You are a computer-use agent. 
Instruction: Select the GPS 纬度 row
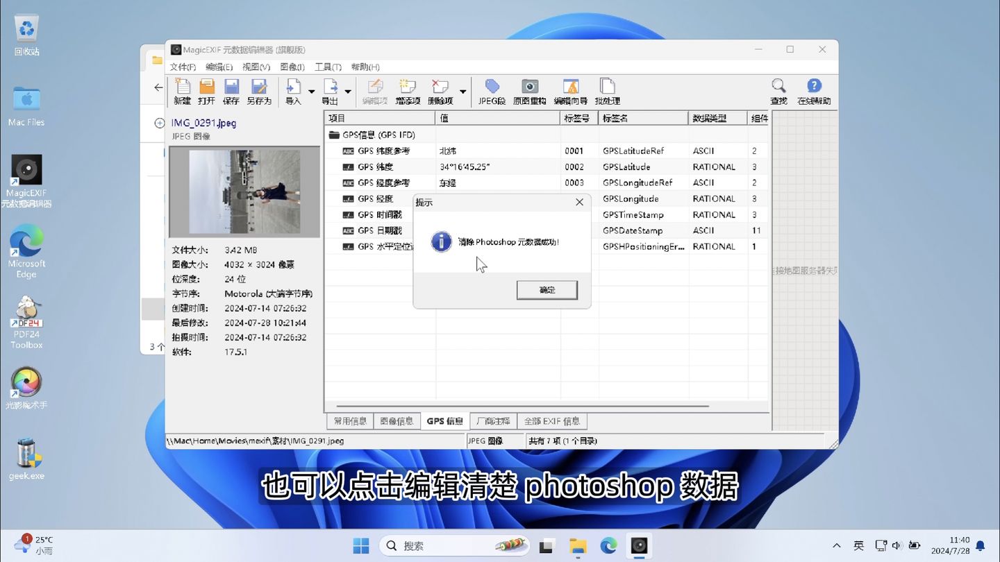[547, 167]
